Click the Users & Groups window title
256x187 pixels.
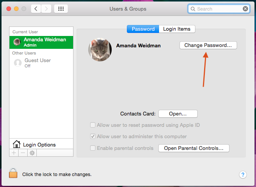point(128,9)
